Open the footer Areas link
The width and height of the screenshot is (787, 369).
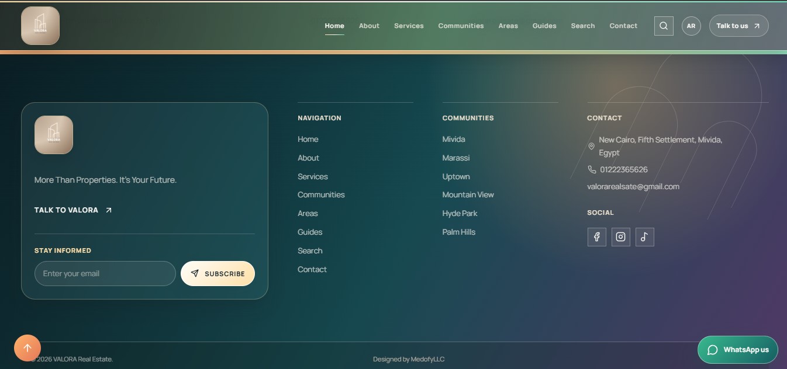click(308, 213)
